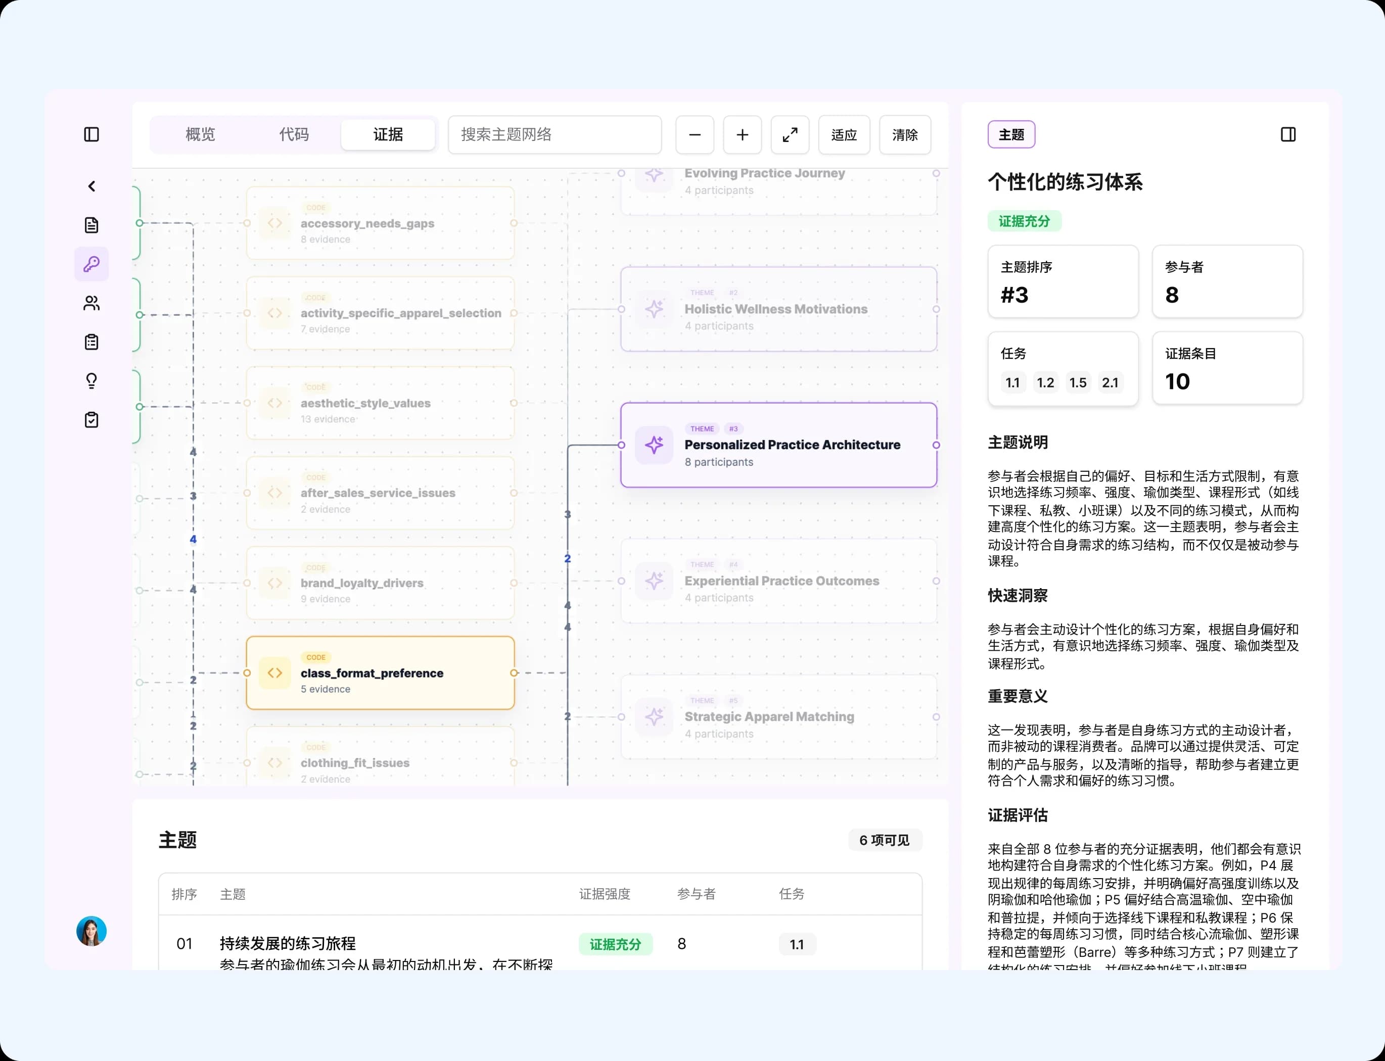Image resolution: width=1385 pixels, height=1061 pixels.
Task: Go back using the left chevron icon
Action: click(91, 186)
